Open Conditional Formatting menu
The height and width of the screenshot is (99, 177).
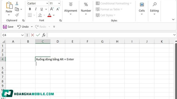114,3
